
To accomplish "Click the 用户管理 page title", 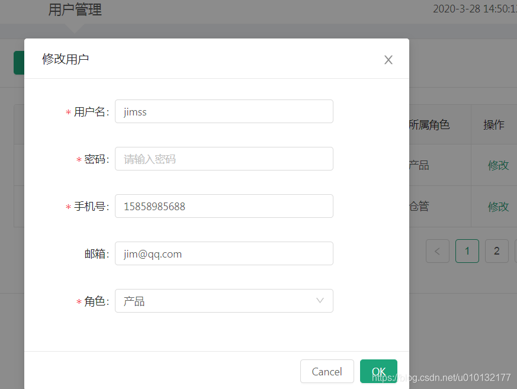I will (75, 9).
